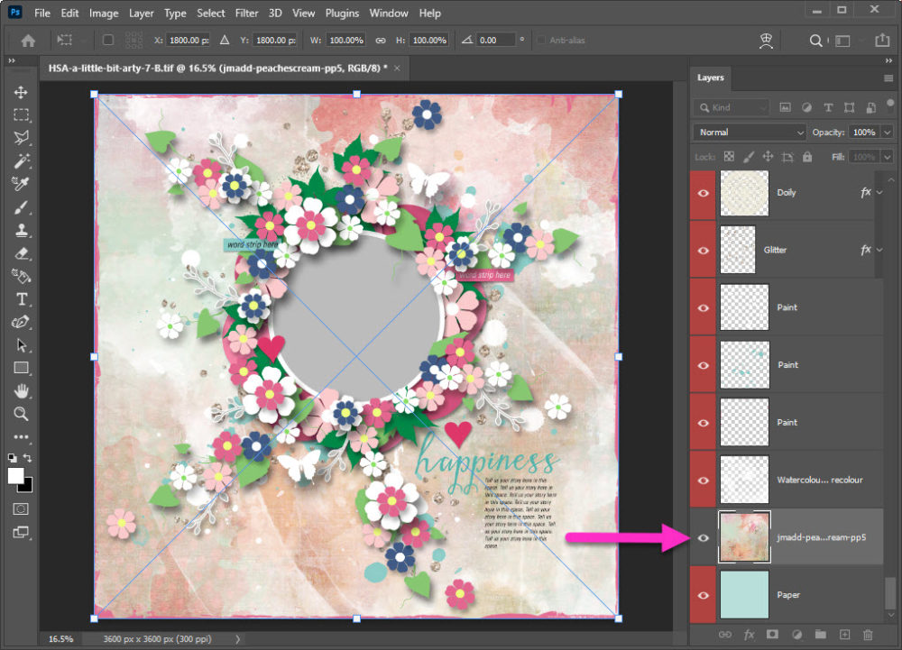
Task: Expand the status bar info arrow
Action: point(237,639)
